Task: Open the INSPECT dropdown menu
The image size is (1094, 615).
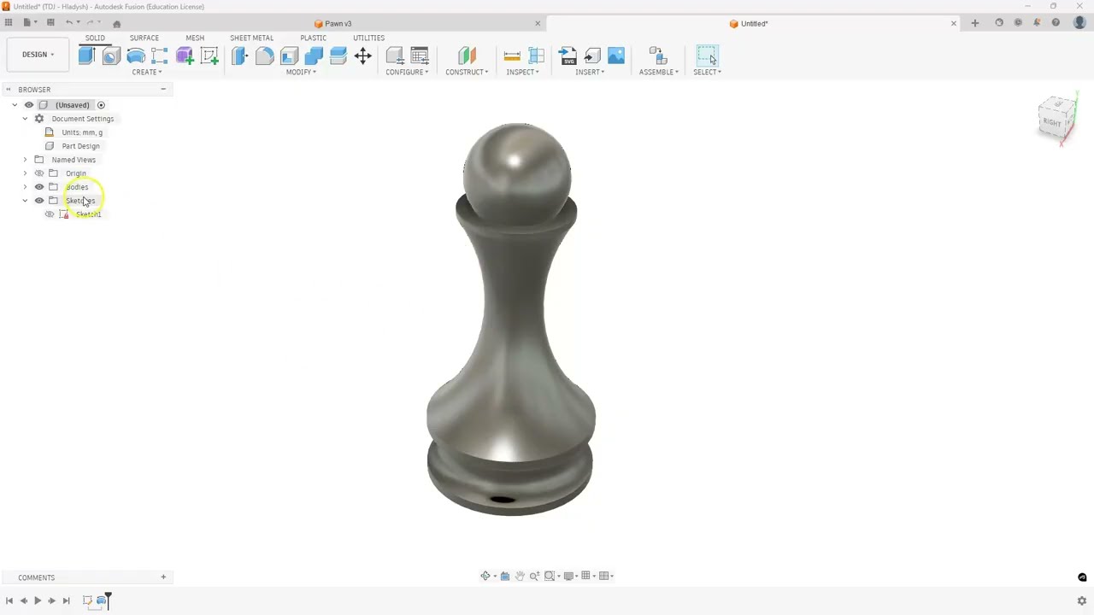Action: [522, 72]
